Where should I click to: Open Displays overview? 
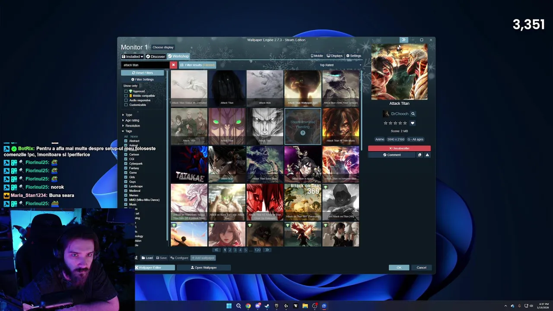335,56
